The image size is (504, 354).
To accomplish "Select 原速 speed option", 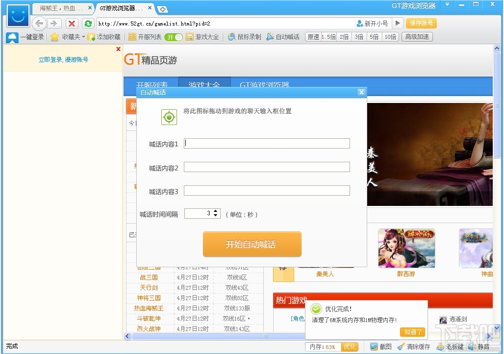I will point(313,37).
